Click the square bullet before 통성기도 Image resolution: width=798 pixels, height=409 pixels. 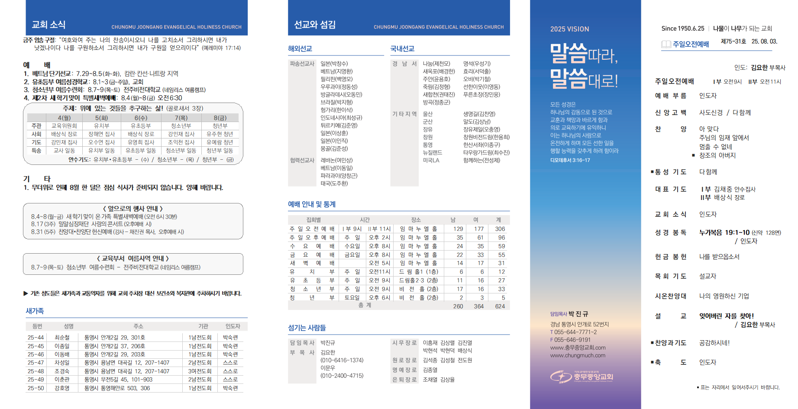coord(652,172)
